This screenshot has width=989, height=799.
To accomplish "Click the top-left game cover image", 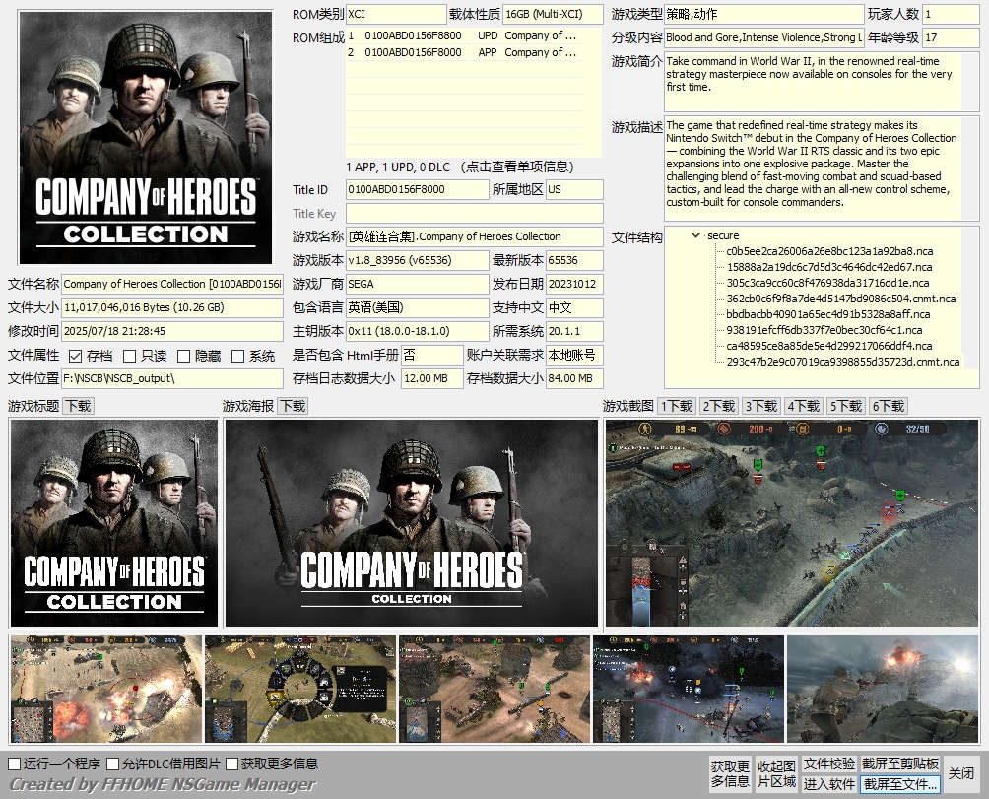I will [x=146, y=138].
